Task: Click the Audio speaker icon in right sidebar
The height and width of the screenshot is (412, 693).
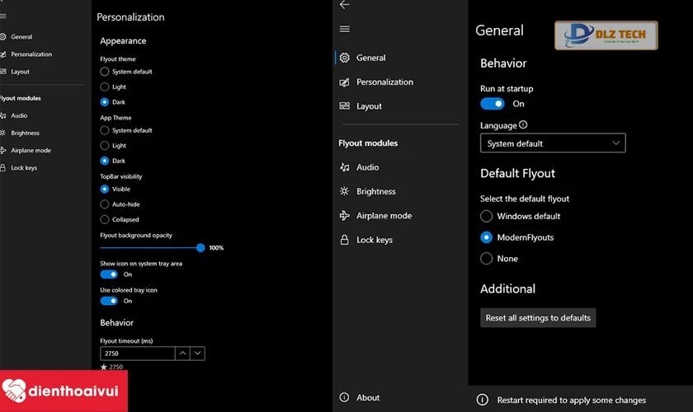Action: pyautogui.click(x=345, y=167)
